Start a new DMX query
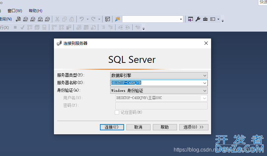Viewport: 267px width, 156px height. coord(33,19)
